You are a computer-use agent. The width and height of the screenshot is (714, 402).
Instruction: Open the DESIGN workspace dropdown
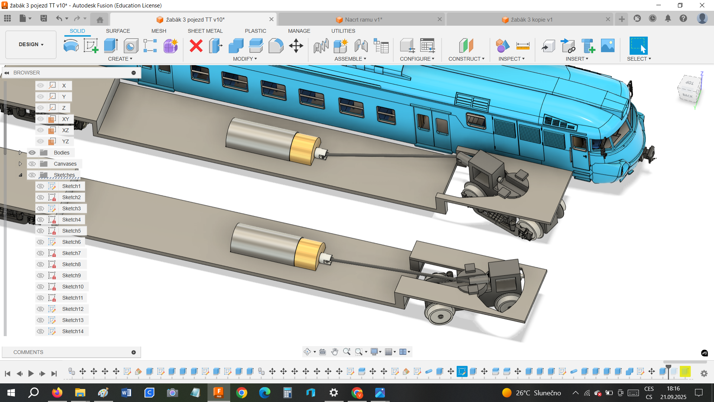(x=31, y=44)
